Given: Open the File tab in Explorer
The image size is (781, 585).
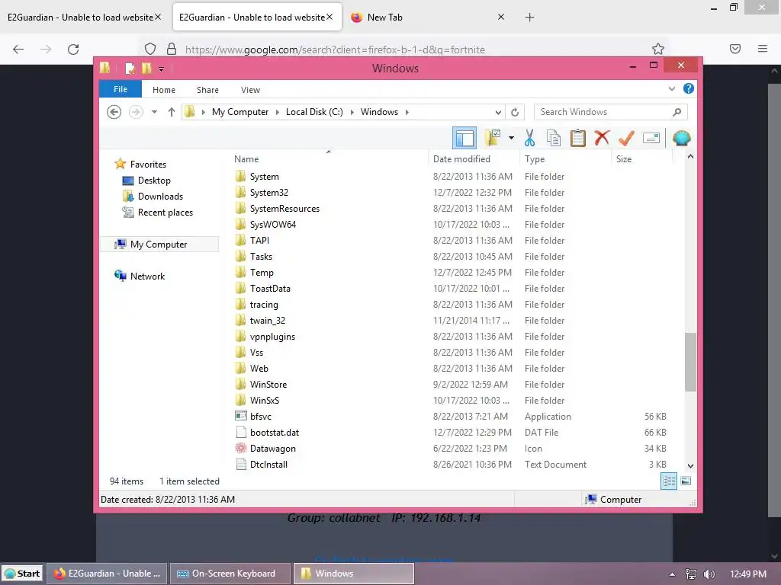Looking at the screenshot, I should click(121, 89).
